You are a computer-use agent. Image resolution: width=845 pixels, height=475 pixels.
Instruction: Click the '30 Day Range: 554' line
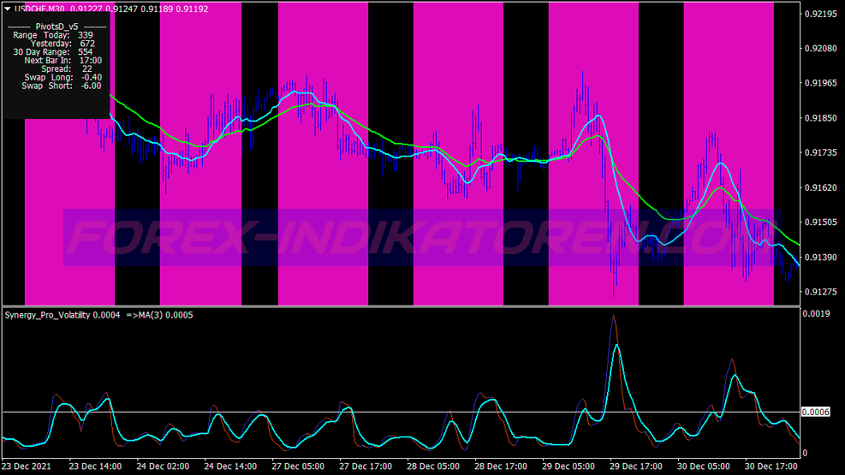[53, 52]
